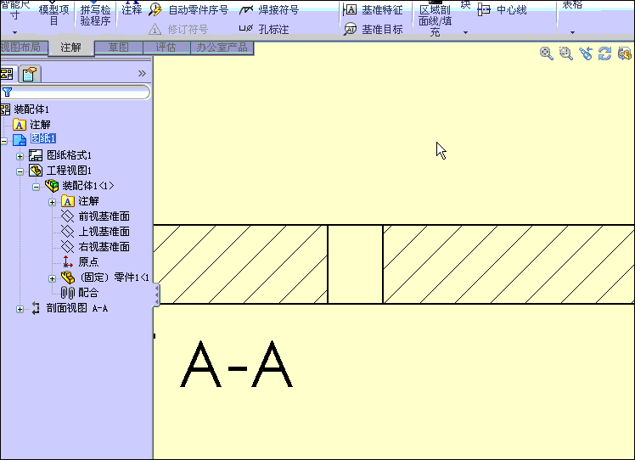Image resolution: width=635 pixels, height=460 pixels.
Task: Collapse the 工程视图1 node
Action: pyautogui.click(x=20, y=171)
